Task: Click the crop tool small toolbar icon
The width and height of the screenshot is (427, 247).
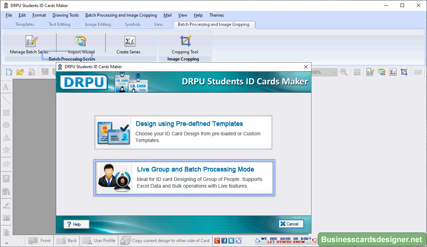Action: 404,72
